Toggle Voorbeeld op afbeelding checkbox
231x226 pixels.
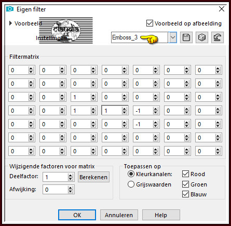coord(150,23)
